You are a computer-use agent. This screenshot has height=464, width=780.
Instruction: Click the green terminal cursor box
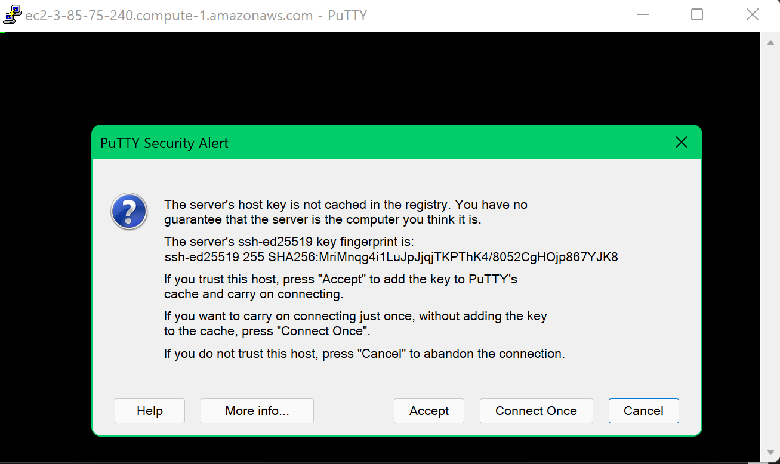(2, 41)
